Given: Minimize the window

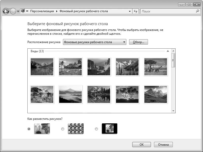Looking at the screenshot, I should click(182, 5).
